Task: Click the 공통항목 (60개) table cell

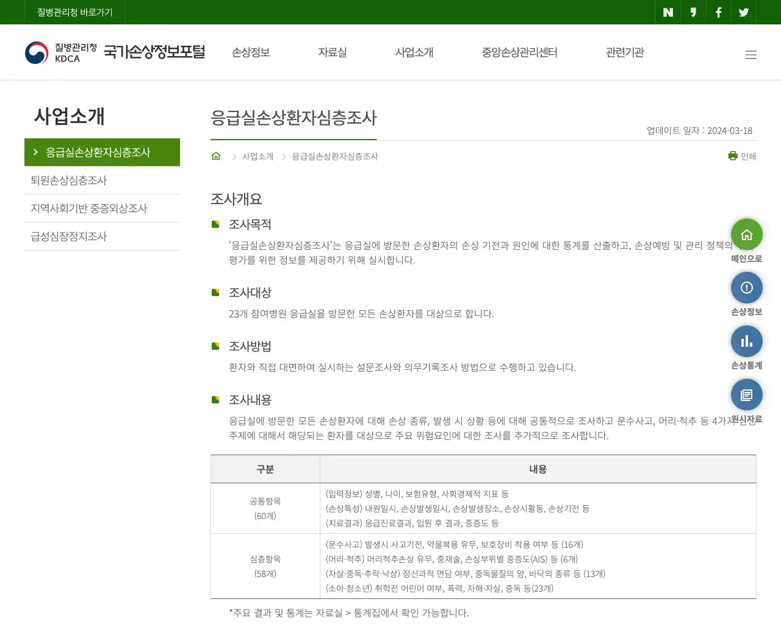Action: (x=265, y=508)
